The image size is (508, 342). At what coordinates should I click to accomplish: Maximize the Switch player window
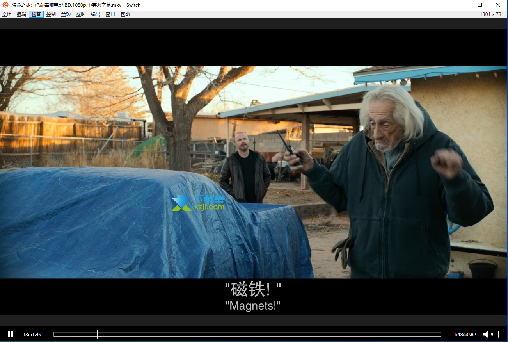[480, 5]
